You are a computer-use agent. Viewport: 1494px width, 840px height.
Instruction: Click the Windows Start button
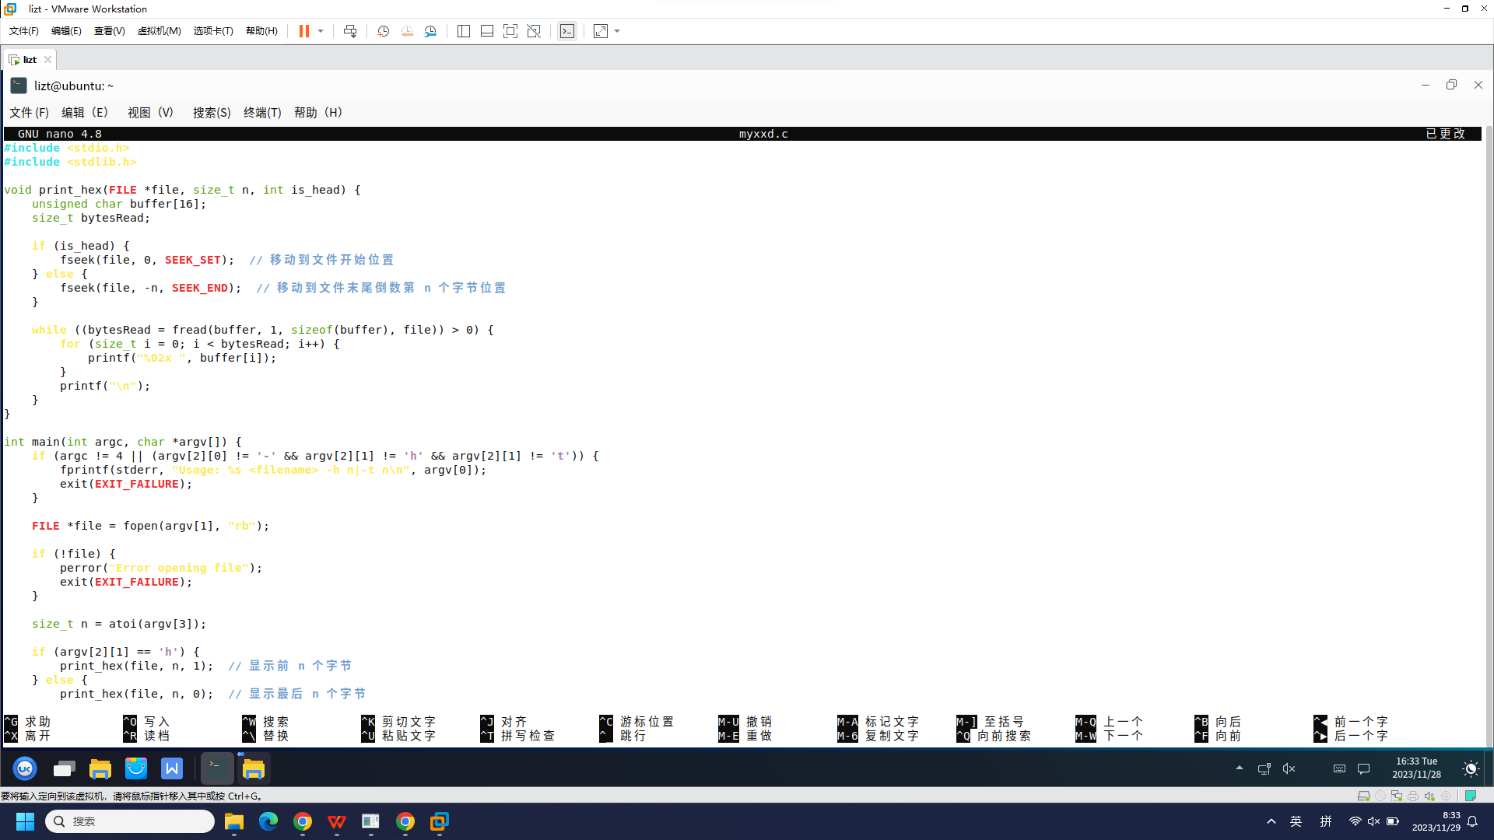pos(25,821)
